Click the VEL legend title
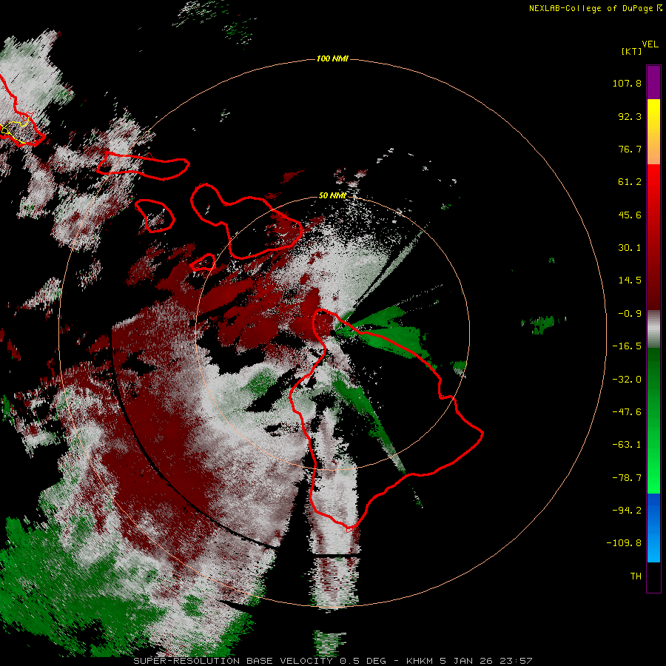Viewport: 666px width, 666px height. (650, 44)
